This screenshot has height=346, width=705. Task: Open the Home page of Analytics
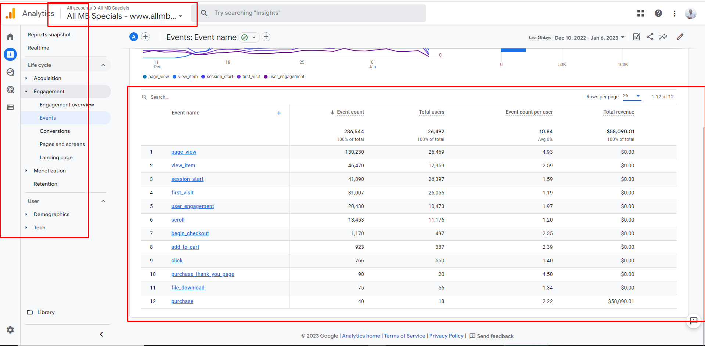coord(10,37)
